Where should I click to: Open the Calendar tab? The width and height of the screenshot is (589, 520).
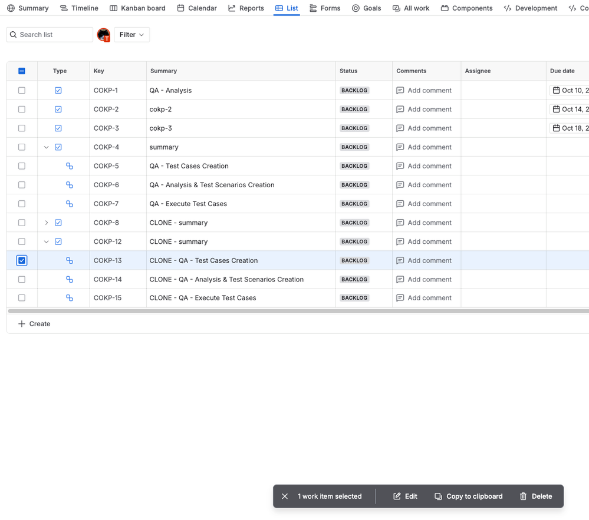coord(197,8)
